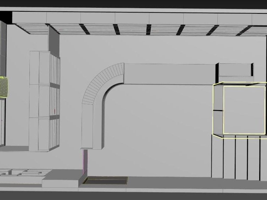
Task: Select the small box above the highlighted cube
Action: click(x=234, y=73)
